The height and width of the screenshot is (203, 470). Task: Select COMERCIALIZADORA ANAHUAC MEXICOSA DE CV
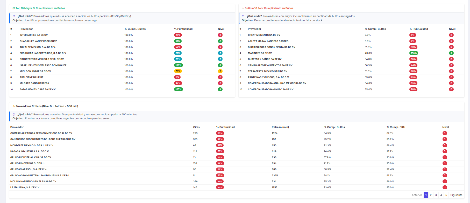(x=277, y=83)
